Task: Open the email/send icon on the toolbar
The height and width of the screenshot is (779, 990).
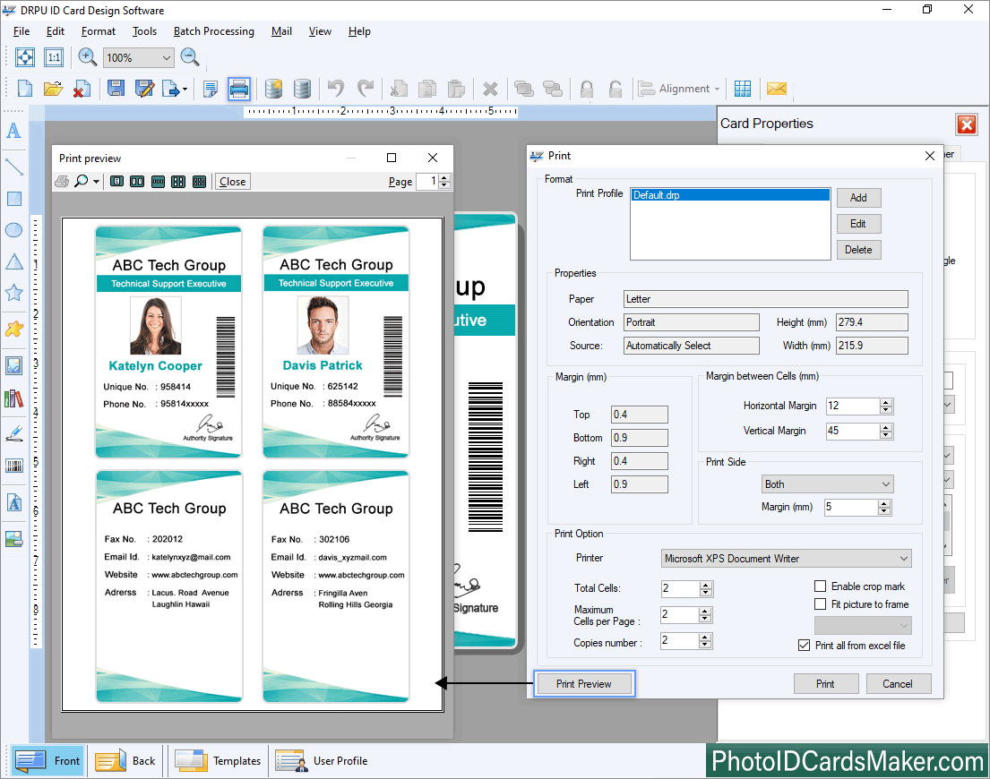Action: tap(776, 88)
